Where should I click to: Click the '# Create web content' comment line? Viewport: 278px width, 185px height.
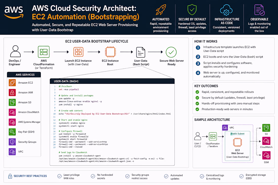[x=71, y=111]
